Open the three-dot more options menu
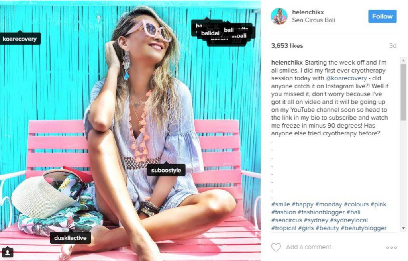 [391, 247]
